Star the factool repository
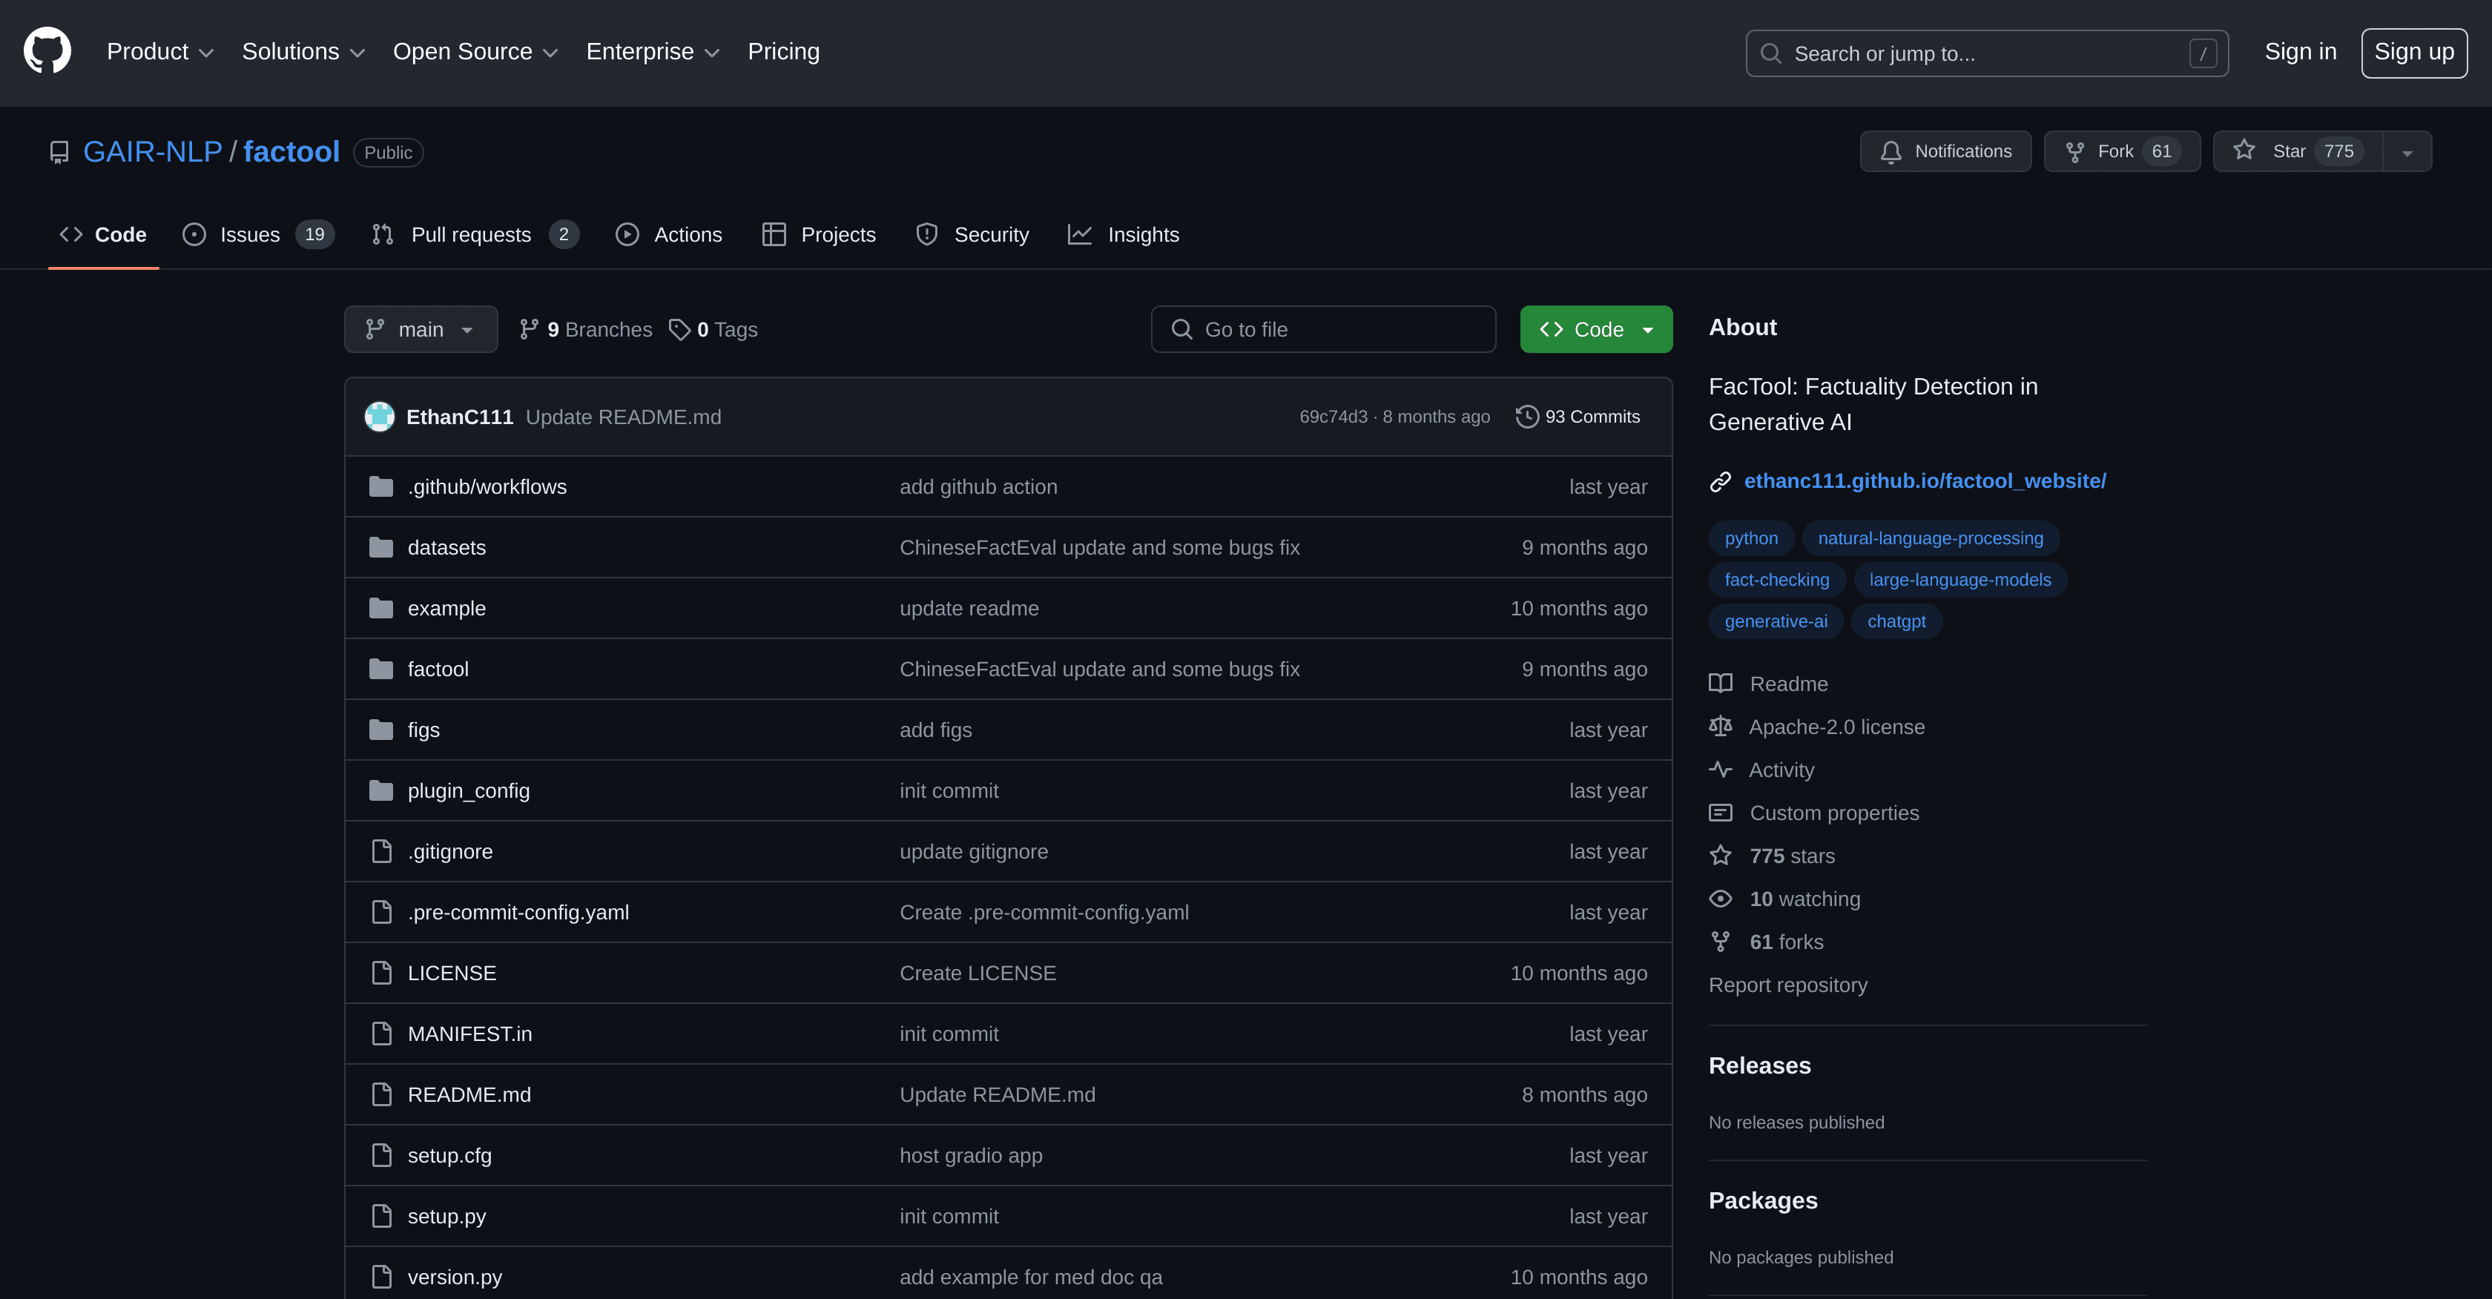The height and width of the screenshot is (1299, 2492). 2291,151
